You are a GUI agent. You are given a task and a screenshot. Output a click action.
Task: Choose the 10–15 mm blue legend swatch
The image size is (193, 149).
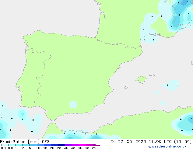[40, 145]
